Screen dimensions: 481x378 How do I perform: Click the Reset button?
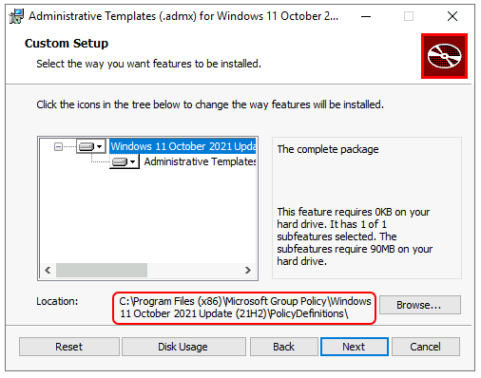pyautogui.click(x=69, y=347)
